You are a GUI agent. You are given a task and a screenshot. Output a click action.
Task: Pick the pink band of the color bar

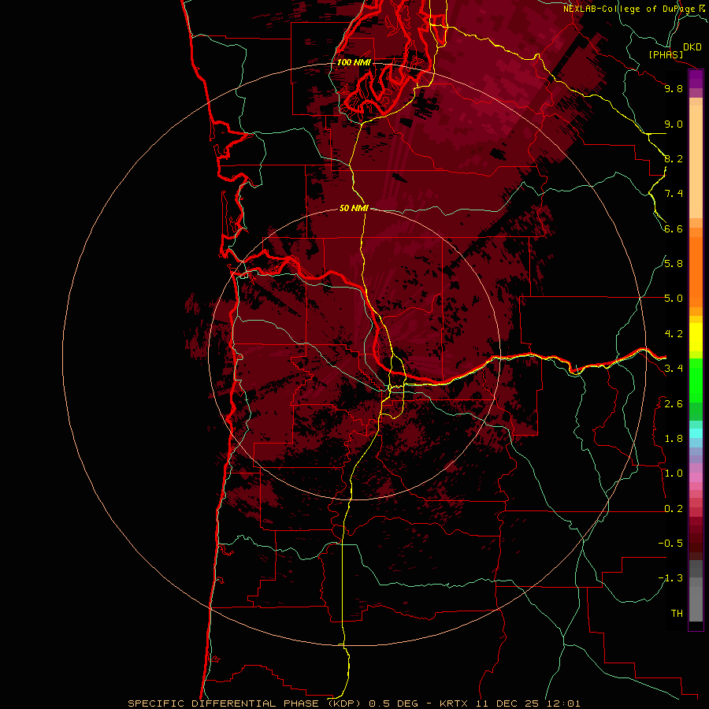pyautogui.click(x=696, y=477)
